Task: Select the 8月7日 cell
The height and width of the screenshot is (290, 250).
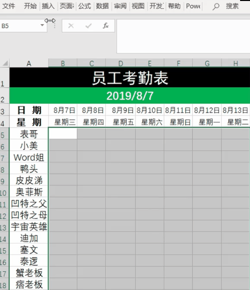Action: [63, 110]
